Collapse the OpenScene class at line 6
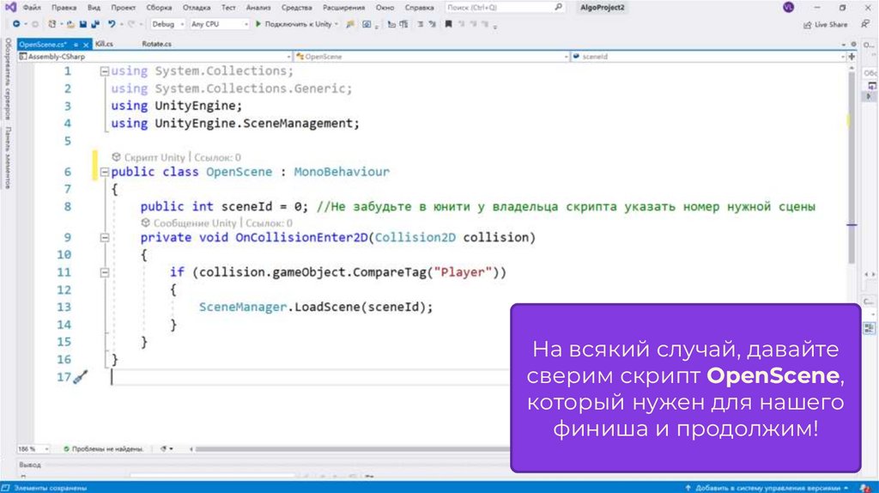Image resolution: width=879 pixels, height=493 pixels. tap(104, 172)
